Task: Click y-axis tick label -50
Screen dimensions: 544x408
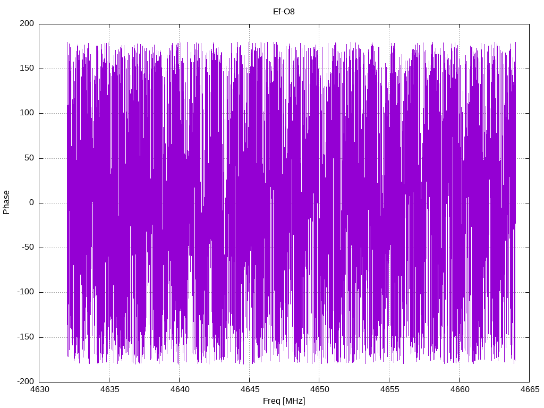Action: (x=28, y=247)
